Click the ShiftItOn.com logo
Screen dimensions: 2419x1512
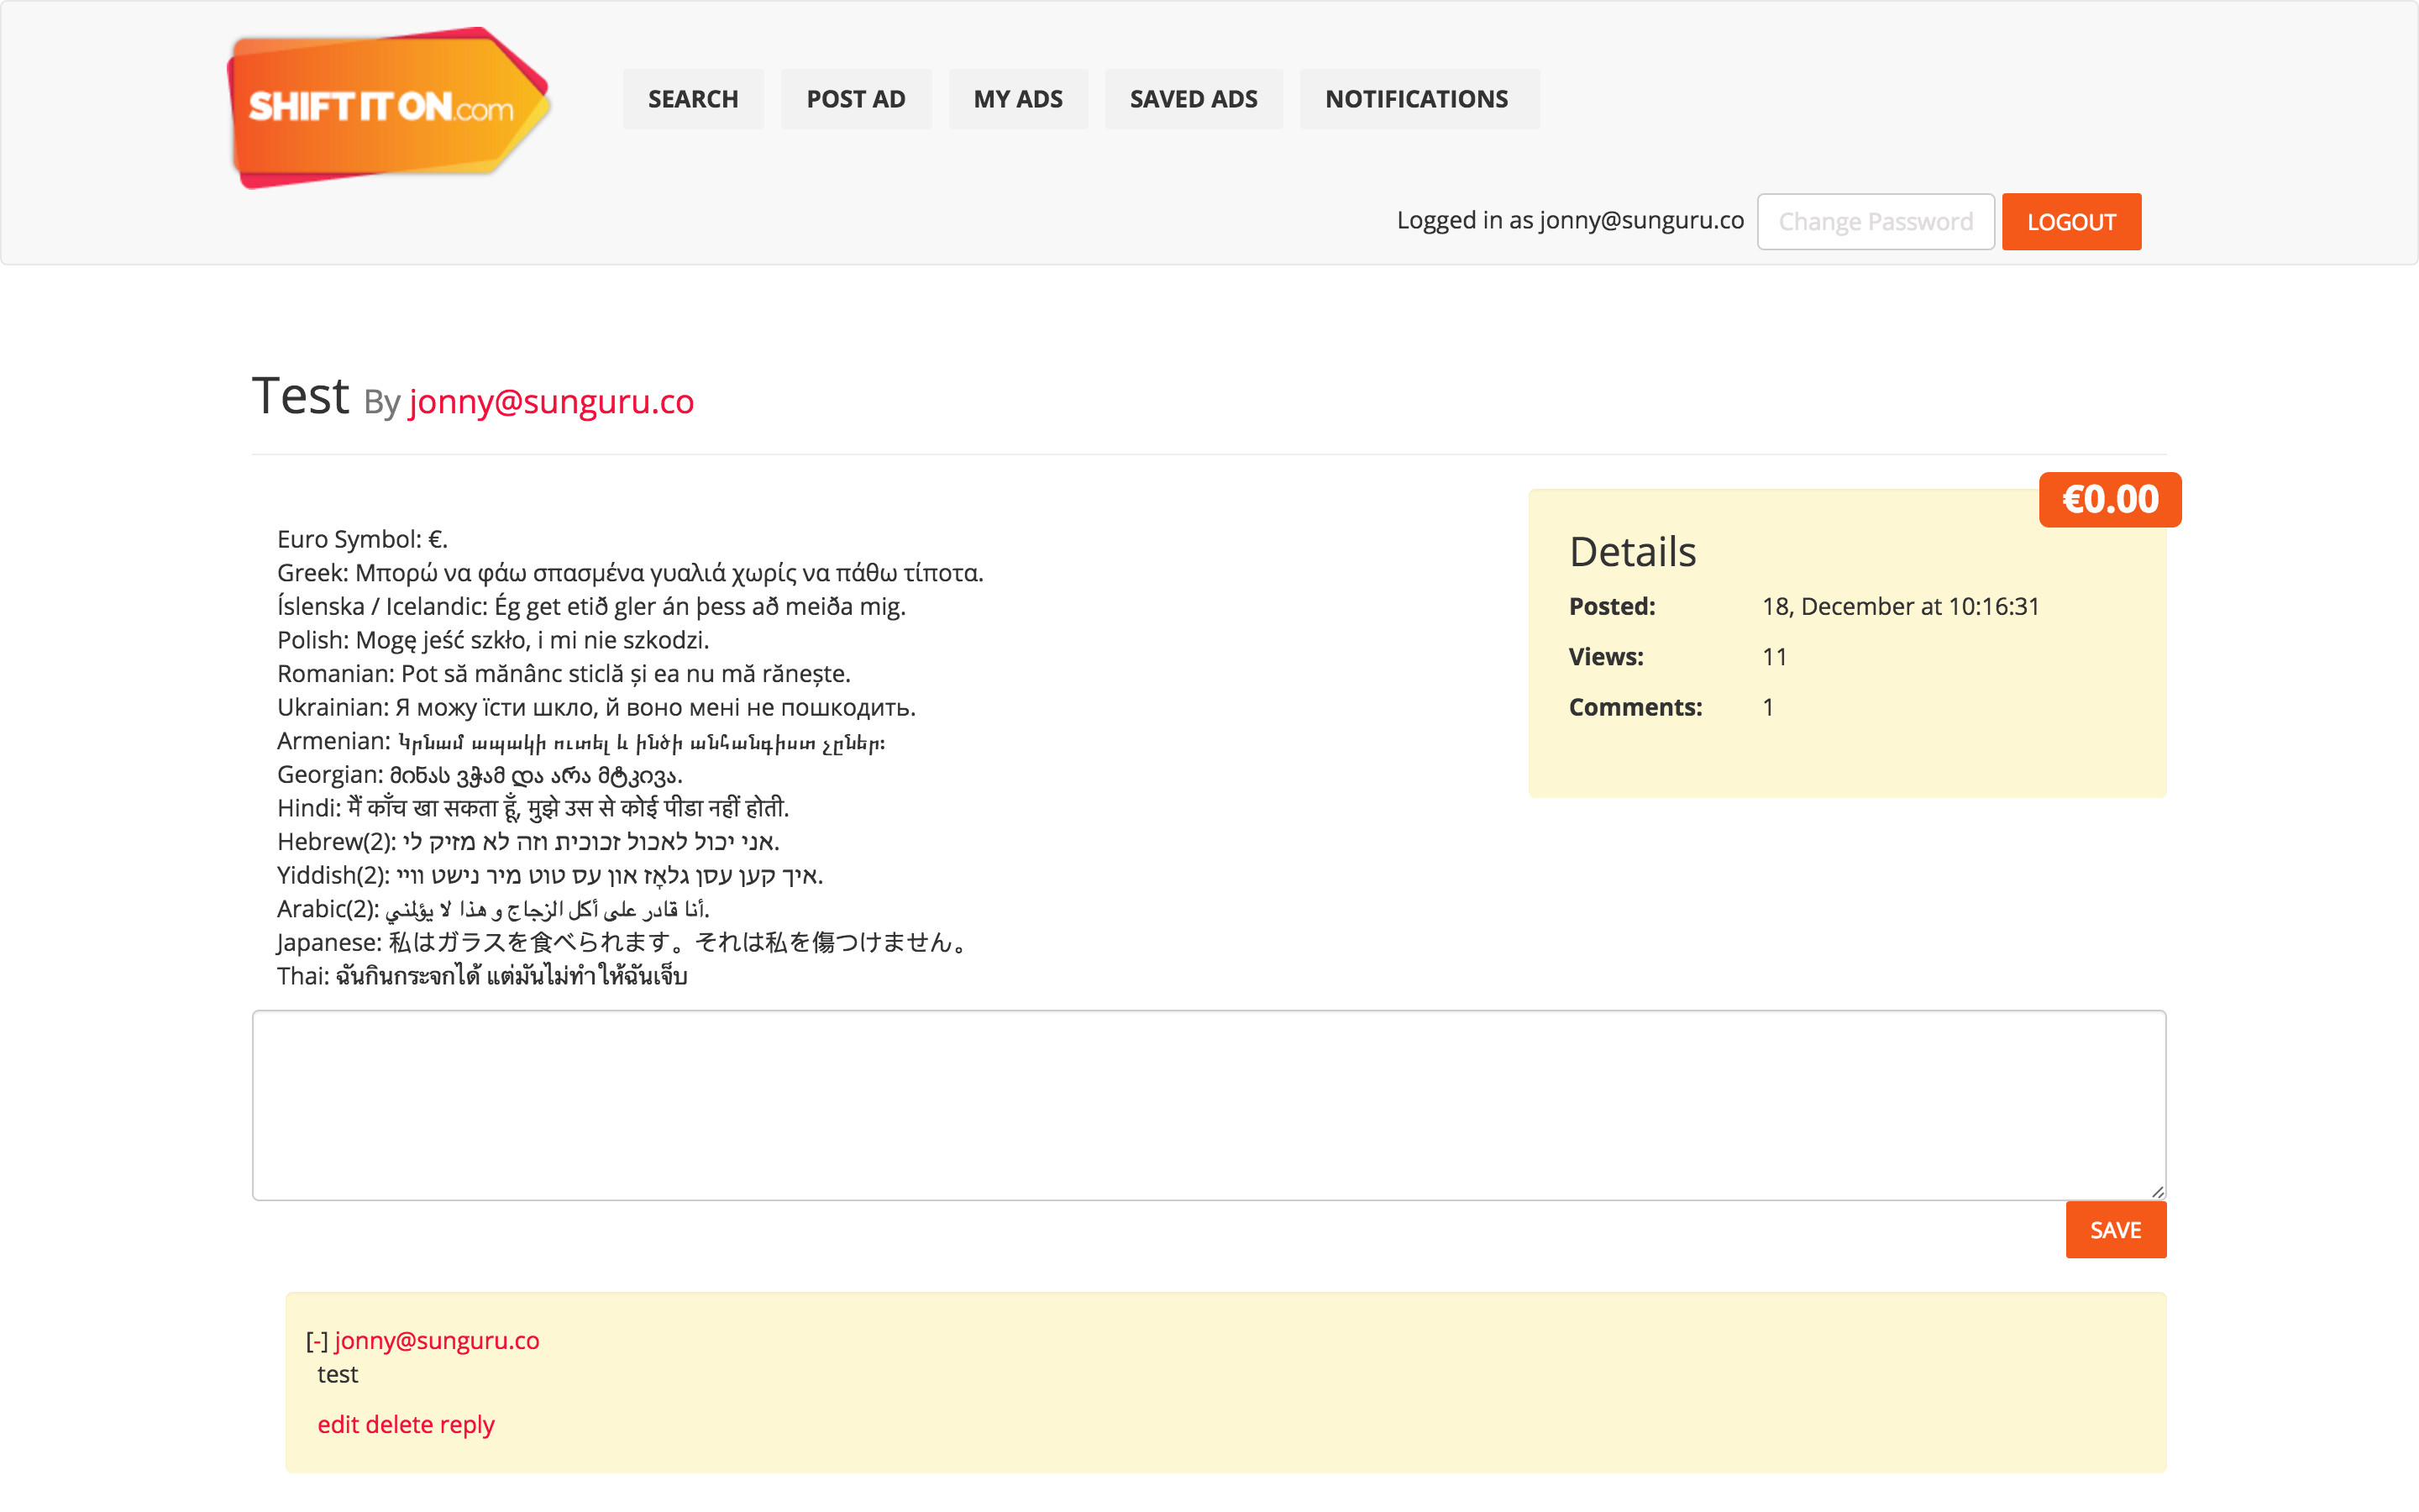point(388,108)
